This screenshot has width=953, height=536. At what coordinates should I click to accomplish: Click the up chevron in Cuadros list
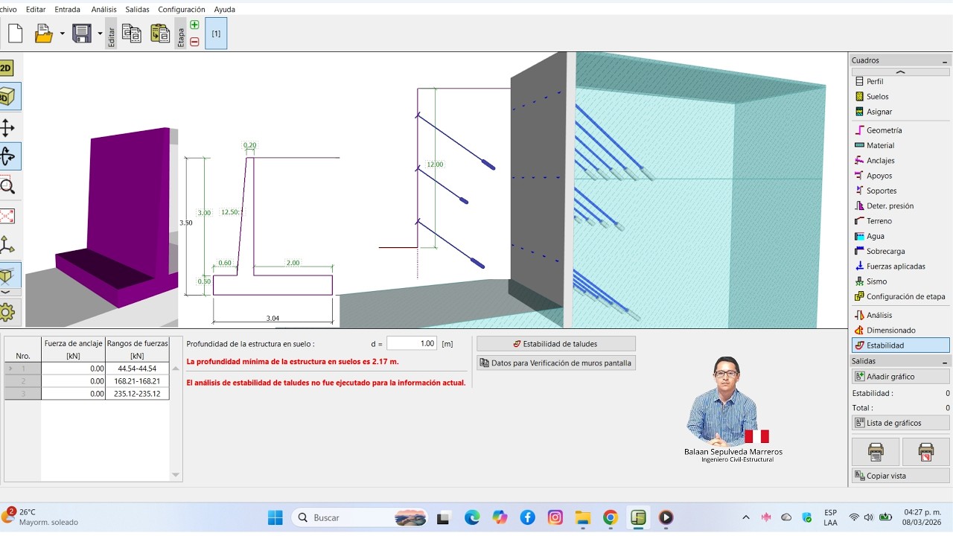click(901, 72)
